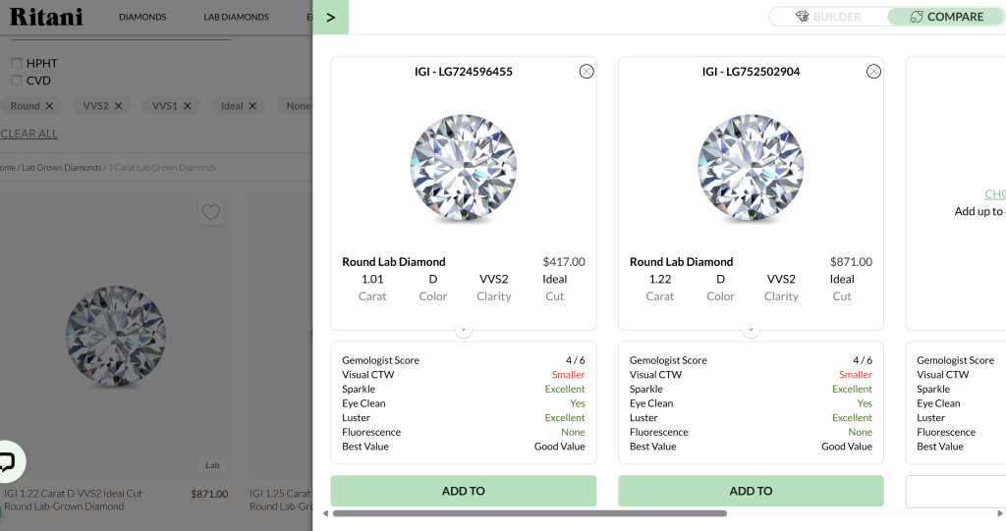Expand details for LG724596455 card
The width and height of the screenshot is (1006, 531).
(464, 330)
